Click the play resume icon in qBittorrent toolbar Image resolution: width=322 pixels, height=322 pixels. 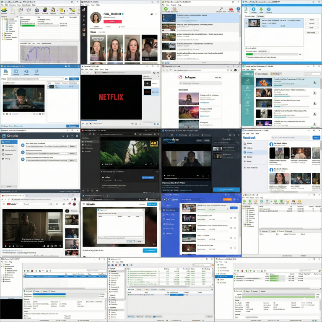120,265
